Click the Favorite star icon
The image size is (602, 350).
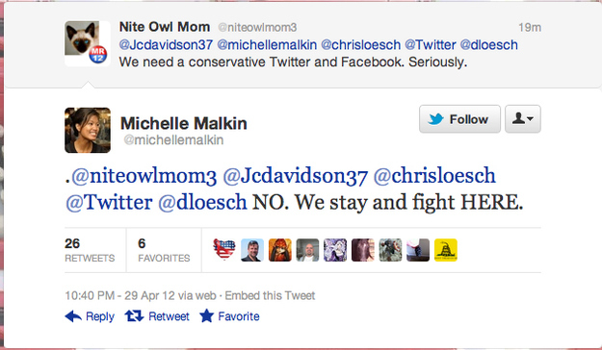[206, 316]
